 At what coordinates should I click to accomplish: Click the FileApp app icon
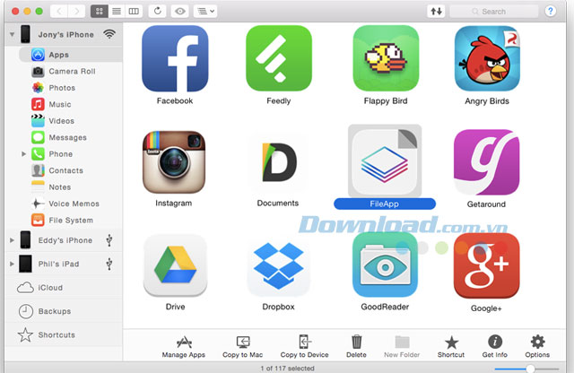click(385, 161)
